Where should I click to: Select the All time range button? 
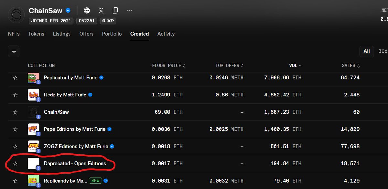point(367,51)
